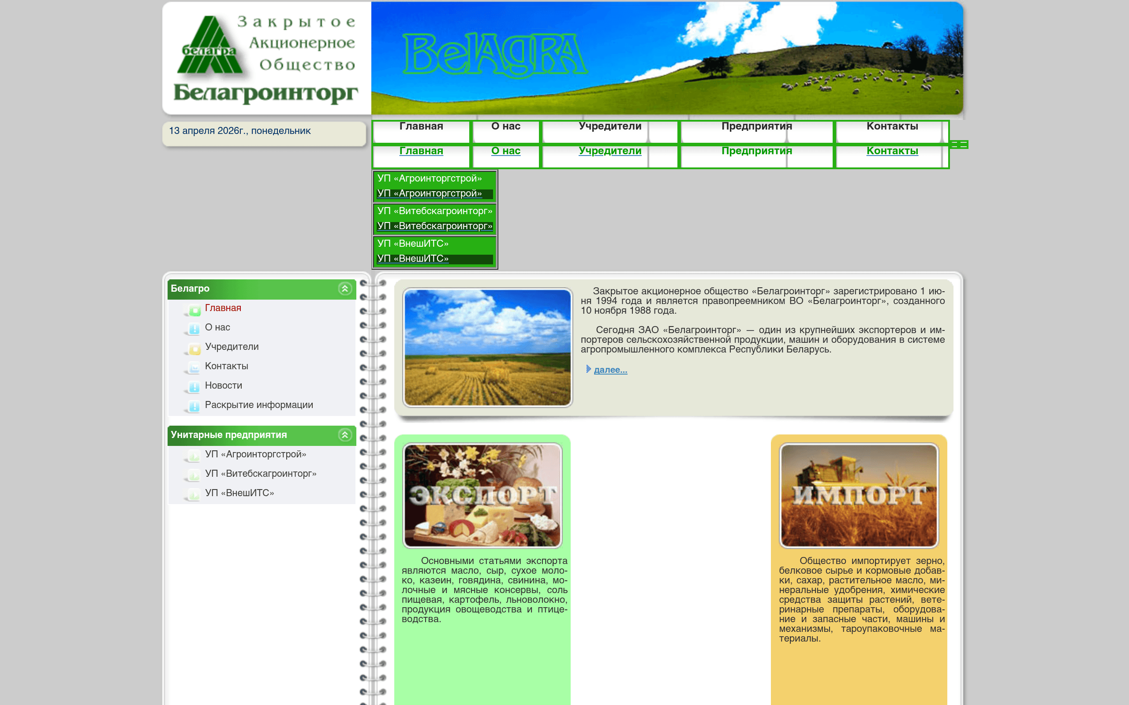Click the blue icon next to О нас
The image size is (1129, 705).
point(194,329)
